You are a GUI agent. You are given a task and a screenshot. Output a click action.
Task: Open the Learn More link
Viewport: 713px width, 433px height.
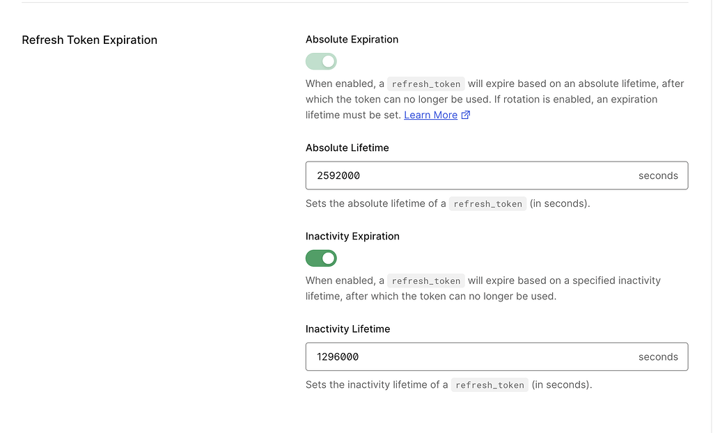coord(430,115)
